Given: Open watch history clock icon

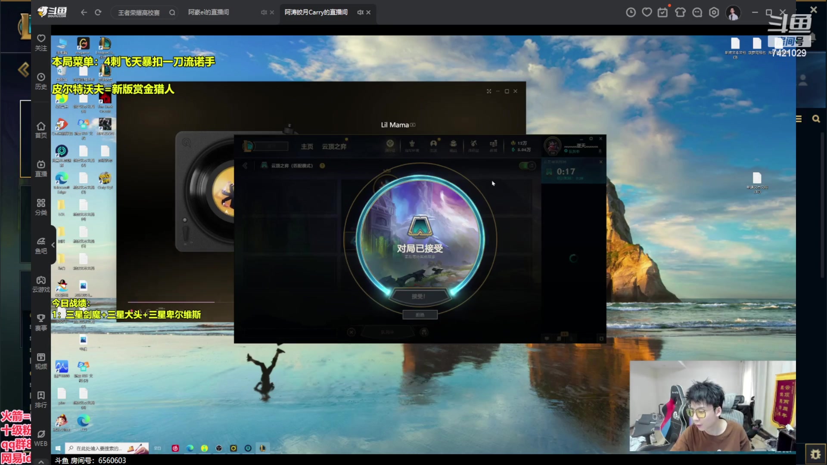Looking at the screenshot, I should [631, 12].
